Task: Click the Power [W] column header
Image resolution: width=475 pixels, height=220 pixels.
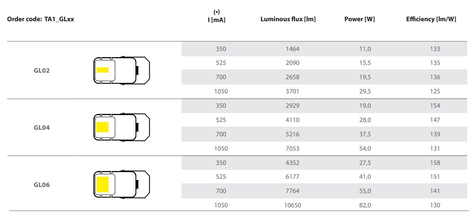Action: 360,19
